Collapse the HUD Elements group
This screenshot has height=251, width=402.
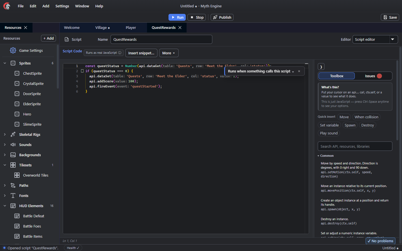click(x=5, y=206)
